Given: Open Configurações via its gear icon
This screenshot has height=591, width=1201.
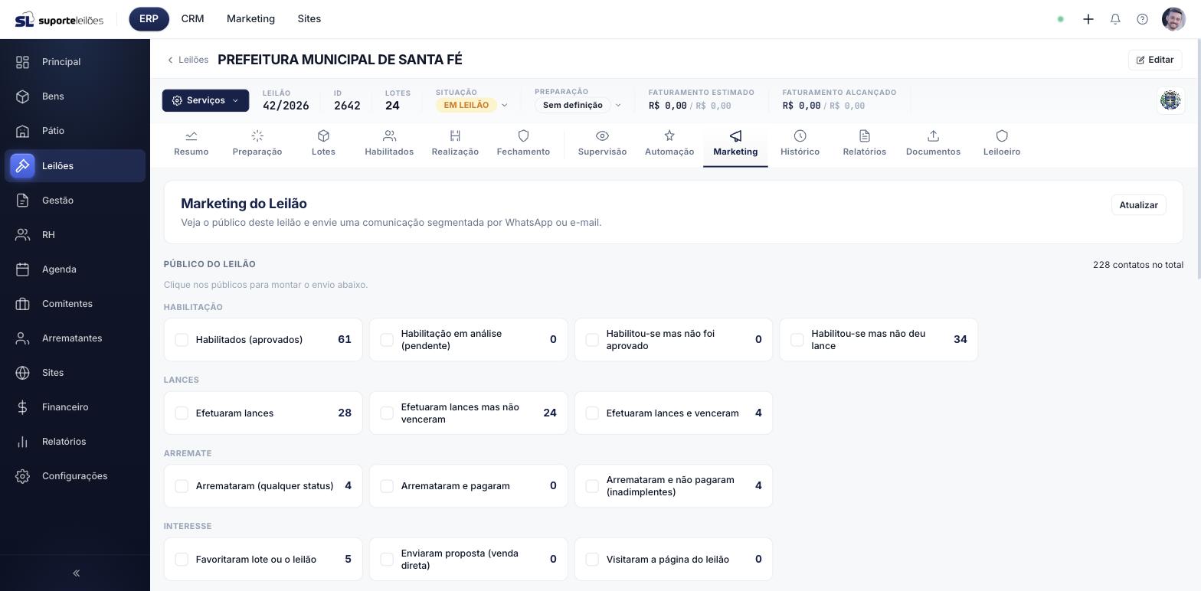Looking at the screenshot, I should tap(23, 476).
